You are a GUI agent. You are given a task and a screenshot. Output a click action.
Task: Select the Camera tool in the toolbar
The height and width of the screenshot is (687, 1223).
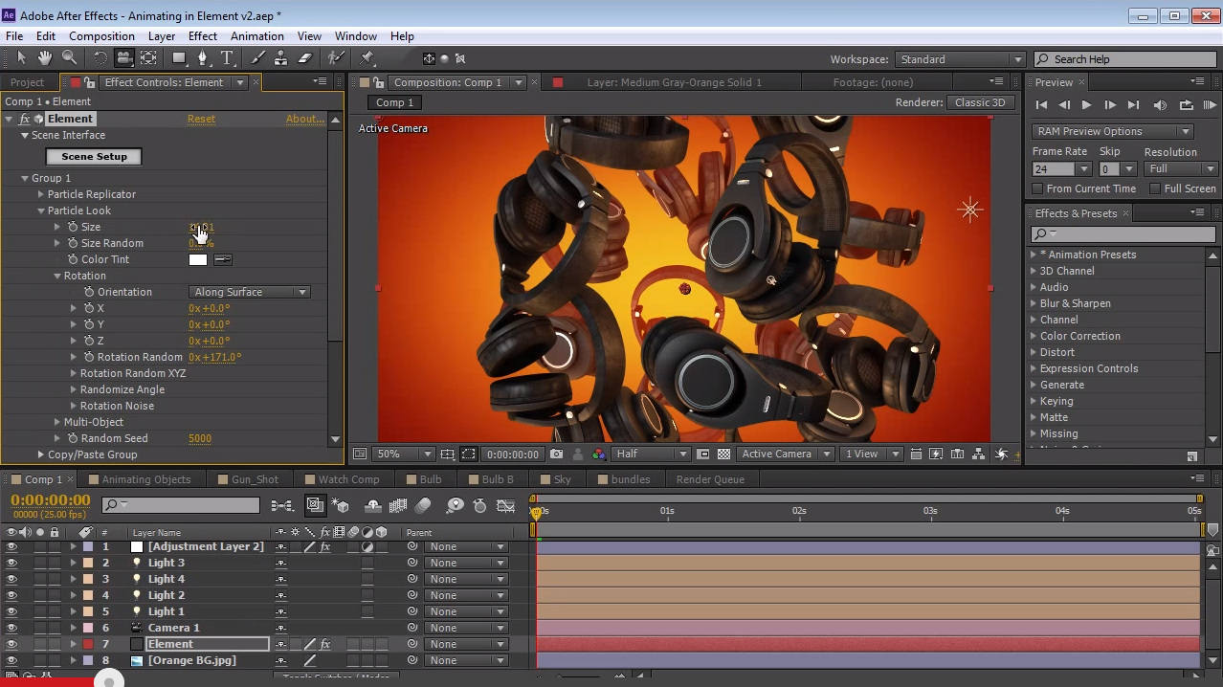coord(123,58)
